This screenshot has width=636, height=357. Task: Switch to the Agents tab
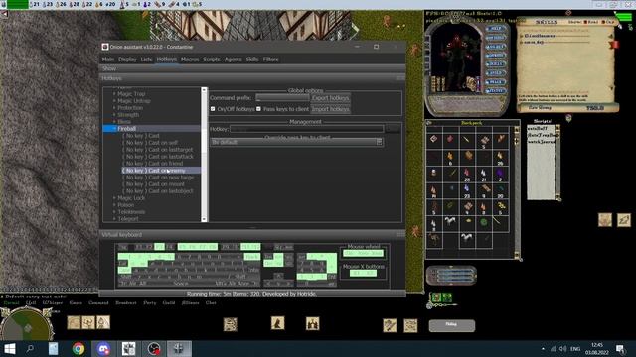[233, 59]
